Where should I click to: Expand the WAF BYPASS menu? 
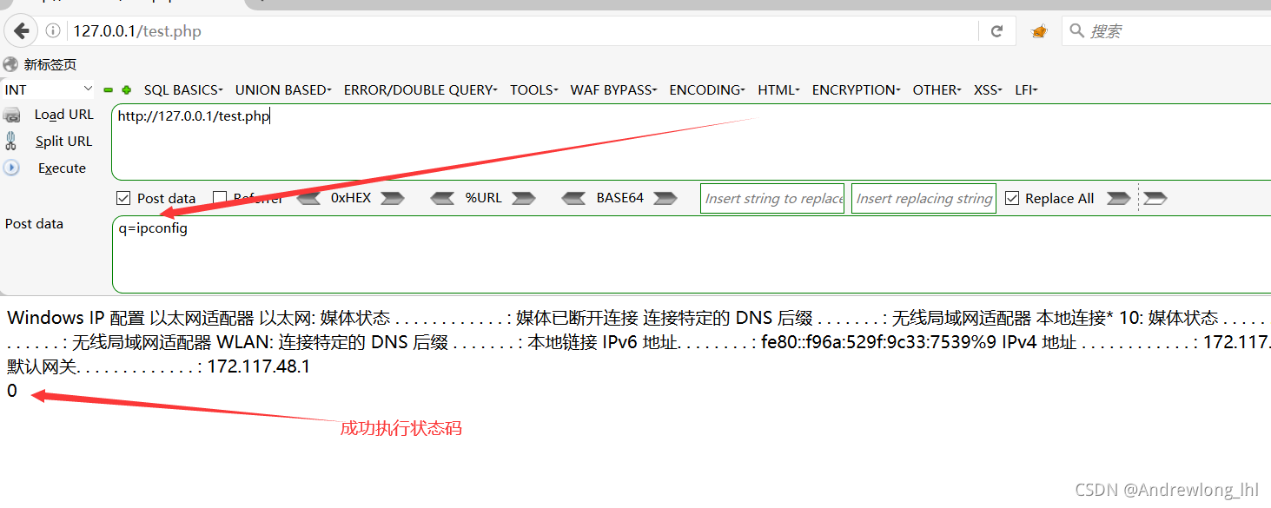pyautogui.click(x=613, y=89)
